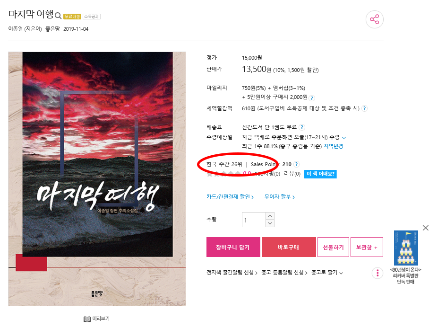Close the floating book advertisement
This screenshot has width=446, height=328.
pos(426,228)
